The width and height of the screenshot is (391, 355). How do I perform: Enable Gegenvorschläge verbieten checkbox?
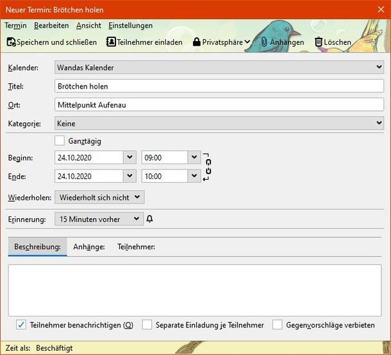277,325
